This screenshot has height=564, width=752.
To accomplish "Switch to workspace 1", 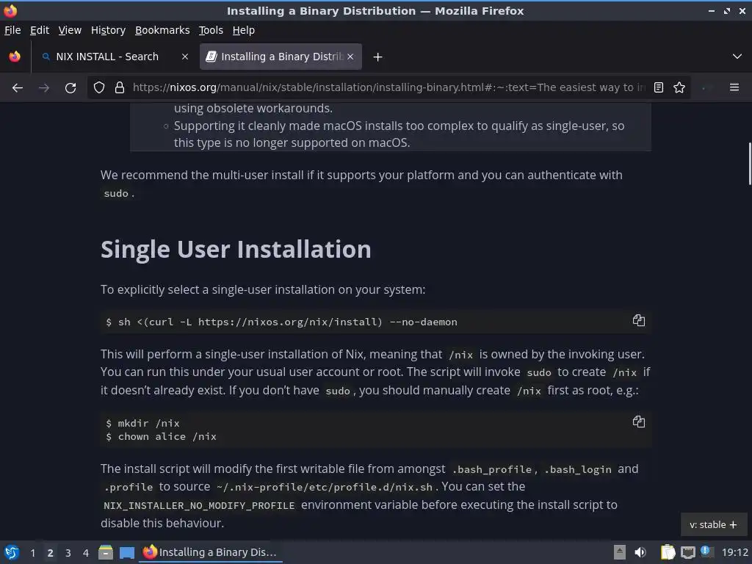I will [32, 553].
